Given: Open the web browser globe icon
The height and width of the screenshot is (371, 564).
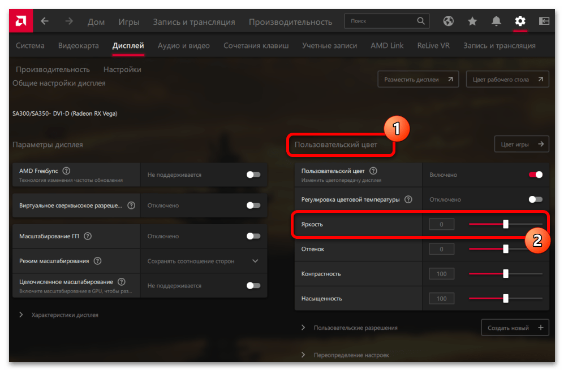Looking at the screenshot, I should [449, 21].
